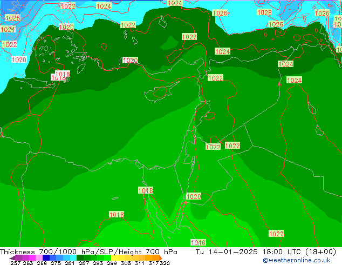
Task: Click the legend value '263'
Action: point(28,263)
